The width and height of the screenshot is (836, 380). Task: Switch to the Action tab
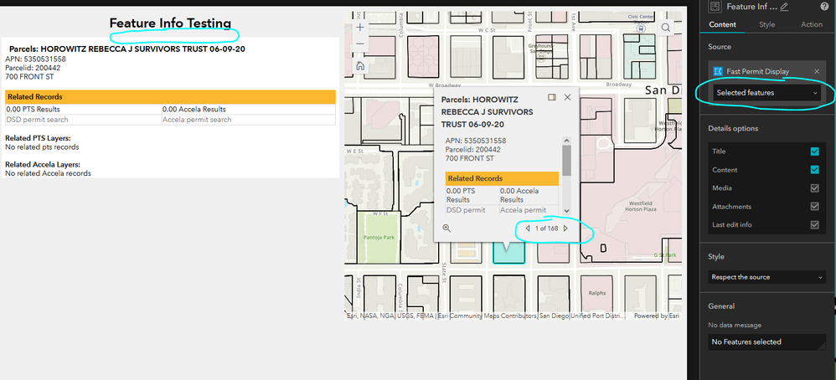point(812,24)
